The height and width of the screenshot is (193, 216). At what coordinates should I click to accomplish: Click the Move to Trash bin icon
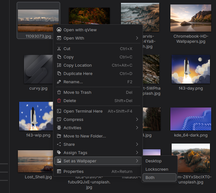(59, 92)
